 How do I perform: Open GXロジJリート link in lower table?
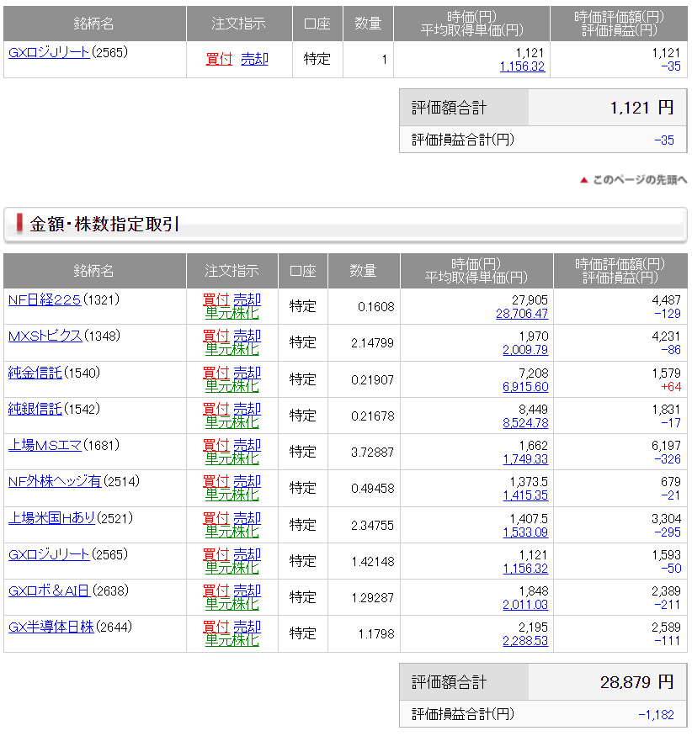coord(49,554)
